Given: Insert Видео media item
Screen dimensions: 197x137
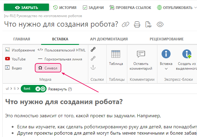Looking at the screenshot, I should pos(14,68).
